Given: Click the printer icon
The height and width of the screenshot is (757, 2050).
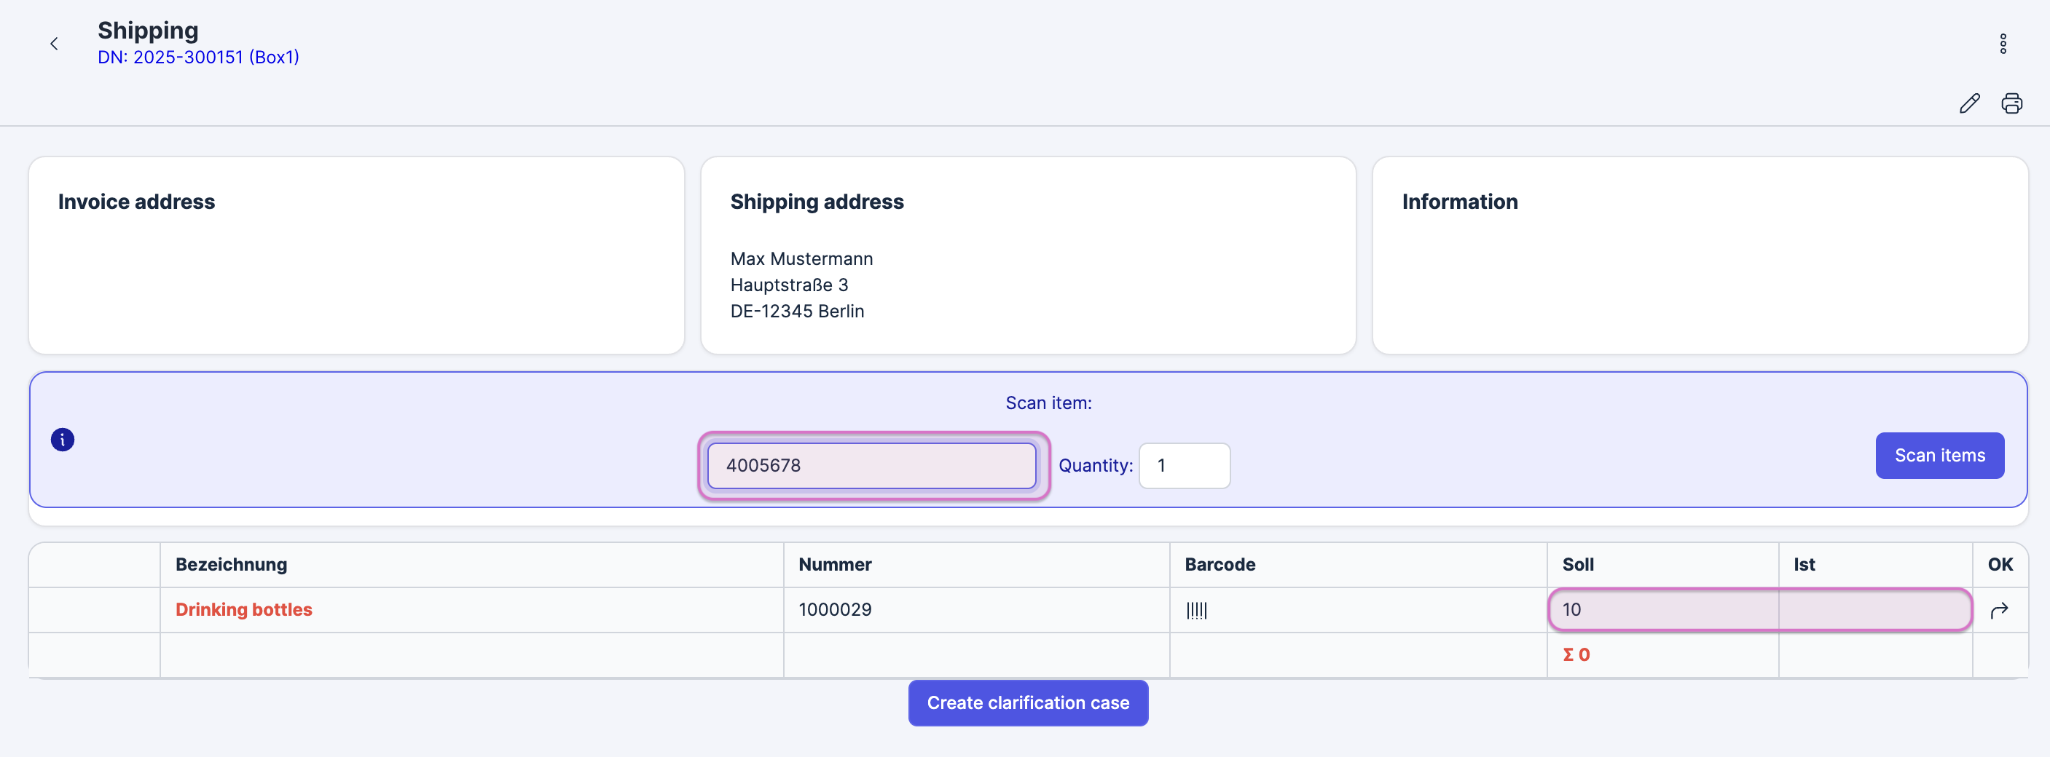Looking at the screenshot, I should [2011, 103].
